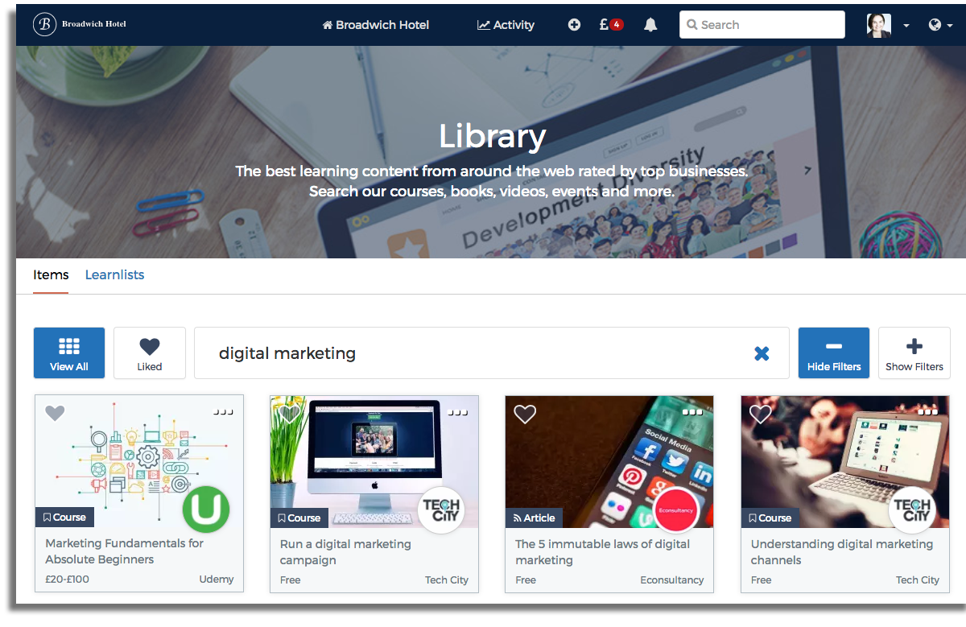Open the profile avatar dropdown arrow
The image size is (966, 627).
point(905,24)
